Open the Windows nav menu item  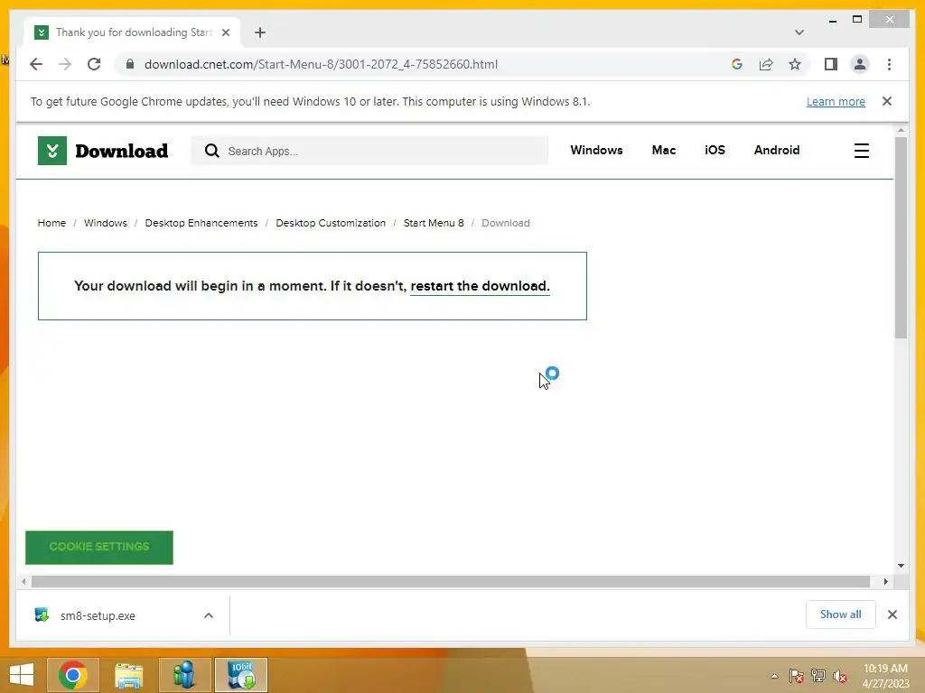click(596, 151)
